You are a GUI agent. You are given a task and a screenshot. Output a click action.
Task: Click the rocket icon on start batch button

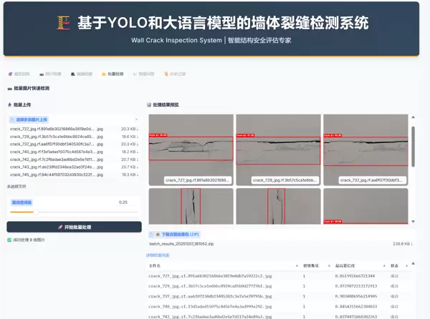(x=60, y=227)
